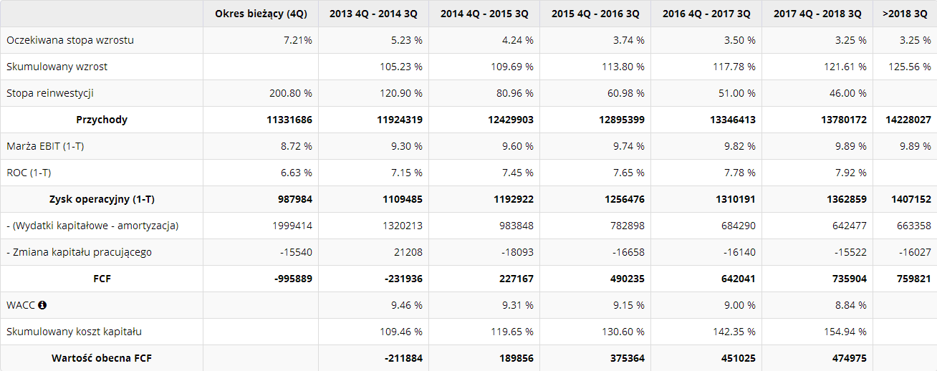Select the "Przychody" row label
937x371 pixels.
[x=102, y=120]
